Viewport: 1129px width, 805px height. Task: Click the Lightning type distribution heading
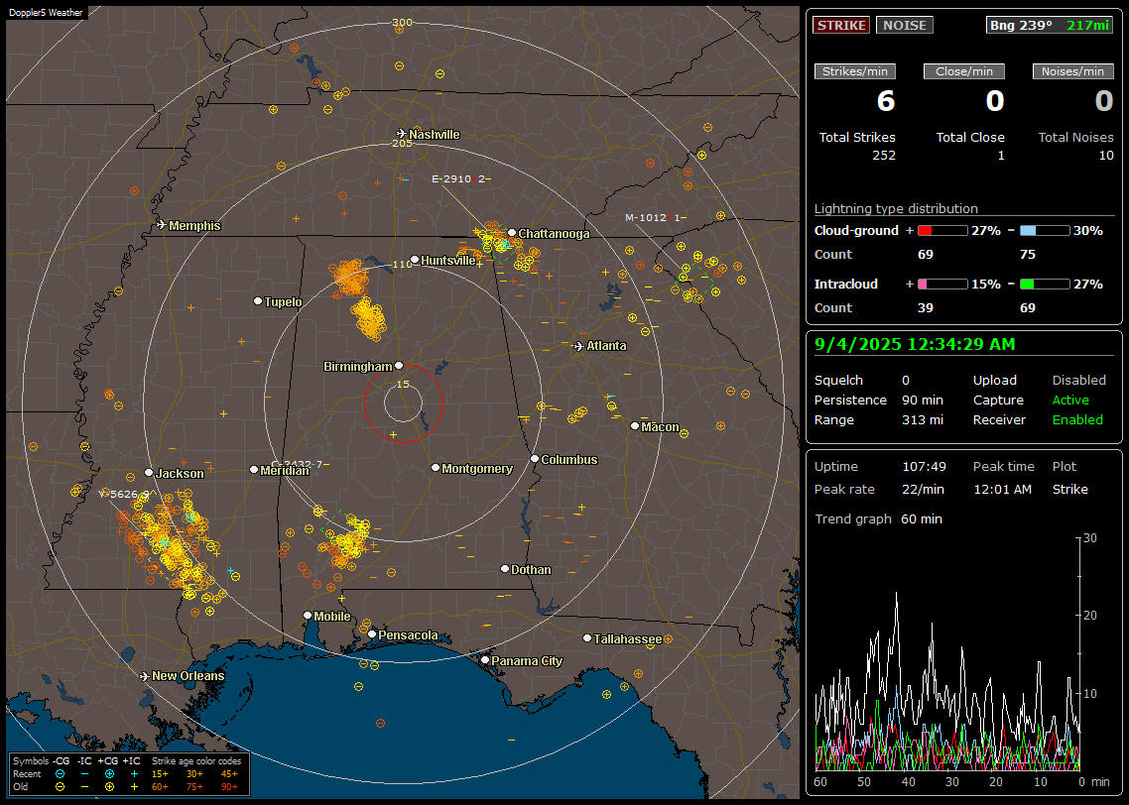coord(896,208)
